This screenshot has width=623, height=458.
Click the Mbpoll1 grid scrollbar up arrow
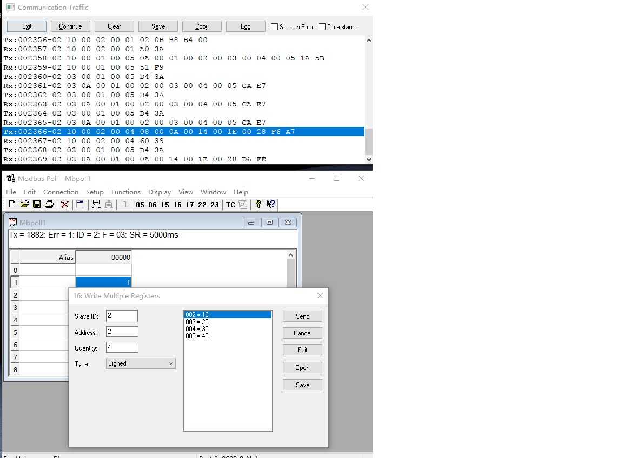pyautogui.click(x=290, y=255)
